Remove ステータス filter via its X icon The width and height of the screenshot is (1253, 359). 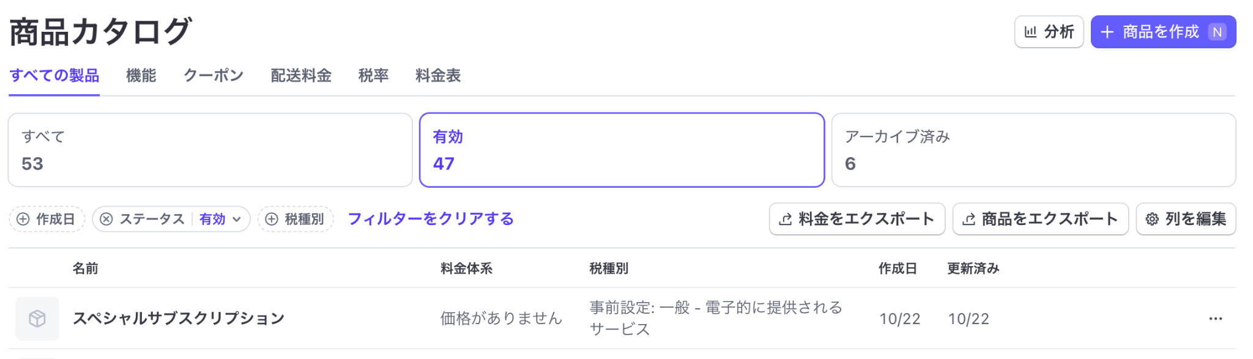point(106,220)
